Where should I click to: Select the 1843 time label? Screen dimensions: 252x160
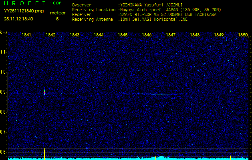click(x=75, y=35)
